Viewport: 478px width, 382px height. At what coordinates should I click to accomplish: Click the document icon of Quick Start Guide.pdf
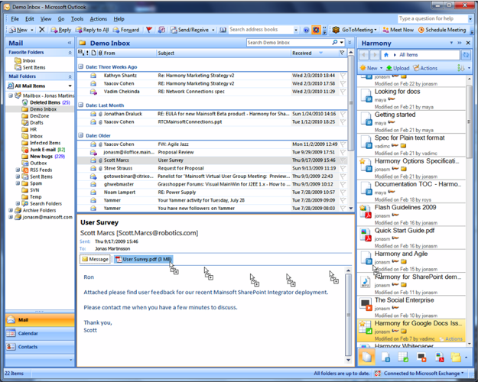366,235
